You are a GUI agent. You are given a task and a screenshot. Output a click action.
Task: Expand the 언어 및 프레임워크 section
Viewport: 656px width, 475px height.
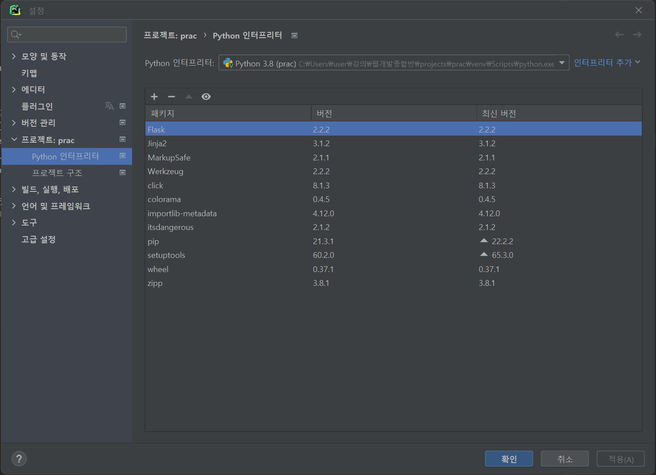tap(14, 206)
